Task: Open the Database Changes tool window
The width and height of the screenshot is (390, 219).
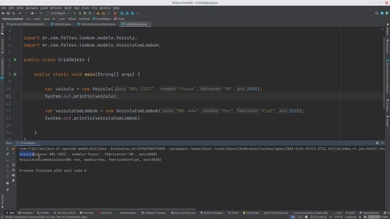Action: coord(154,213)
